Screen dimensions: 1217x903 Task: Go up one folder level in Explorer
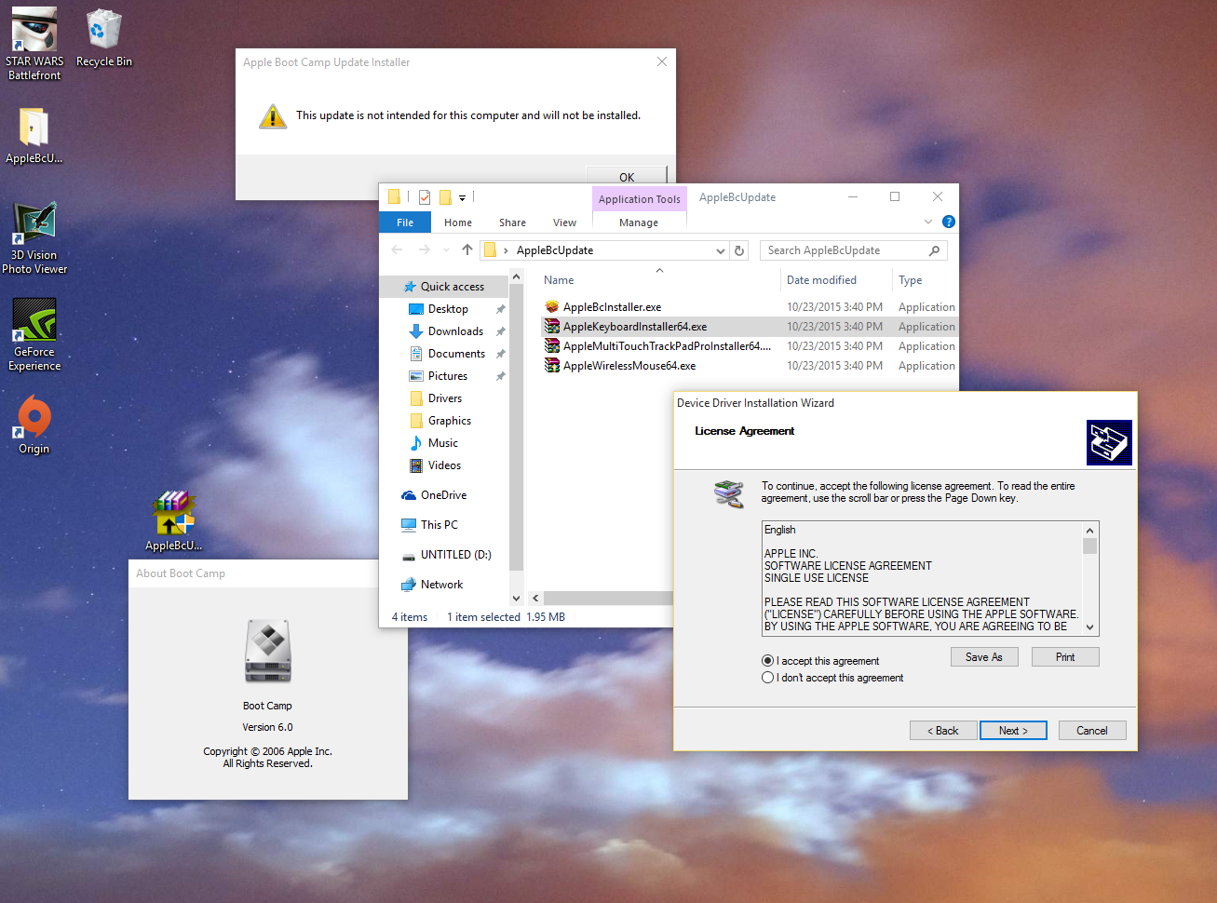coord(467,249)
